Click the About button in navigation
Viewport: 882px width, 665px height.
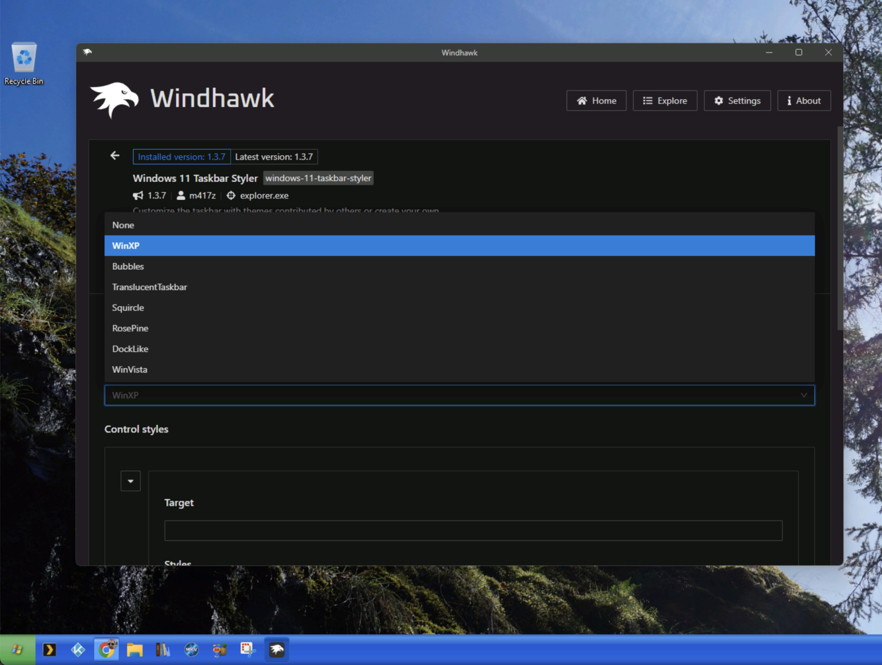[802, 100]
